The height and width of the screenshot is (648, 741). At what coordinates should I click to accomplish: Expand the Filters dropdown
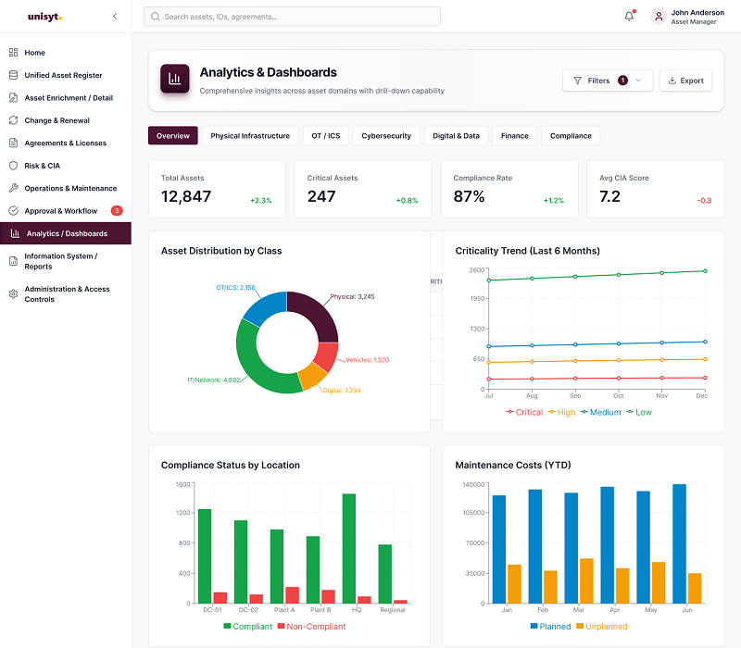coord(608,81)
